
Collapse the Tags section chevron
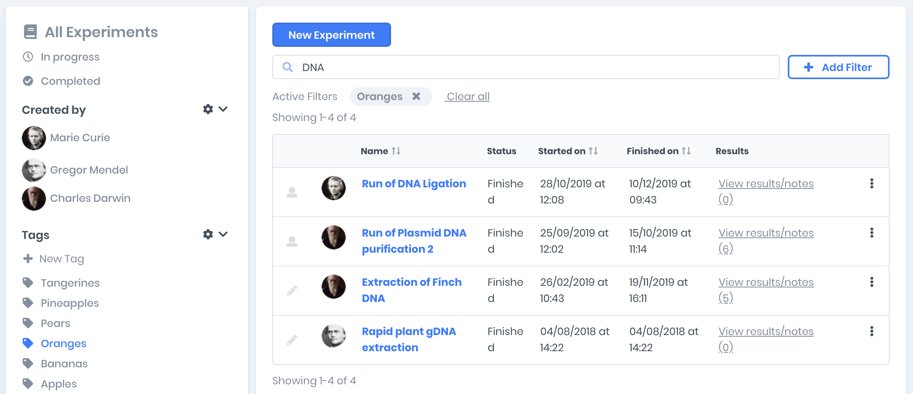223,235
